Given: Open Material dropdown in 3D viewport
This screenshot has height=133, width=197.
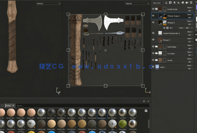Looking at the screenshot, I should [48, 4].
